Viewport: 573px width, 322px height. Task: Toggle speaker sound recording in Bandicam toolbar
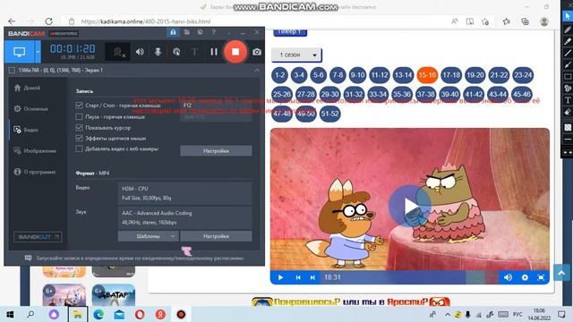[x=140, y=52]
